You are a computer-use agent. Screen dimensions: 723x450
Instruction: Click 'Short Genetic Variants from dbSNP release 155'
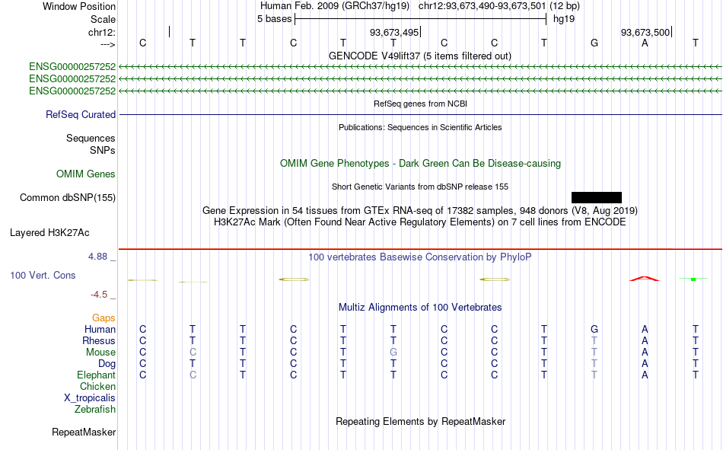(x=420, y=187)
